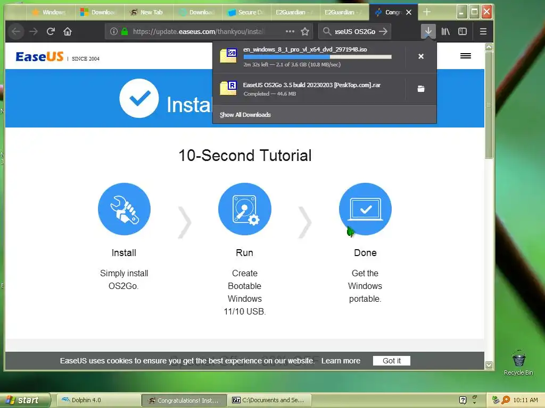Click the search box with OS2Go text

[x=354, y=31]
